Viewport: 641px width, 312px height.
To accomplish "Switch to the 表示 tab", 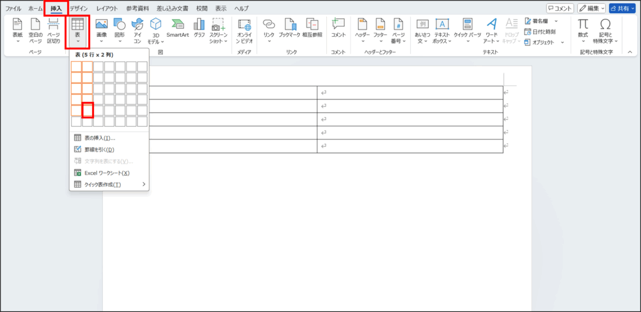I will coord(221,8).
